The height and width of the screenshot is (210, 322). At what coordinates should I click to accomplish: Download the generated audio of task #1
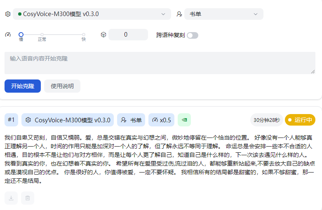click(x=11, y=198)
